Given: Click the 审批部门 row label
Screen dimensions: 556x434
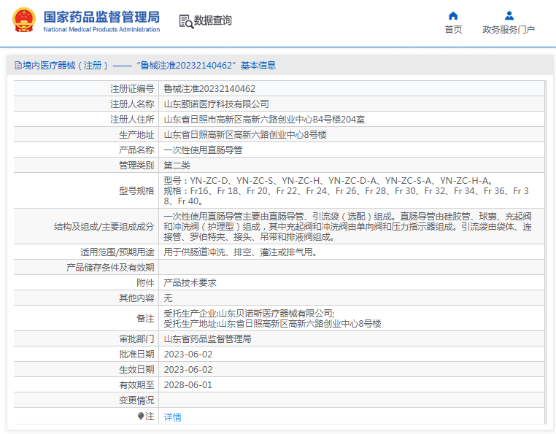Looking at the screenshot, I should (136, 338).
